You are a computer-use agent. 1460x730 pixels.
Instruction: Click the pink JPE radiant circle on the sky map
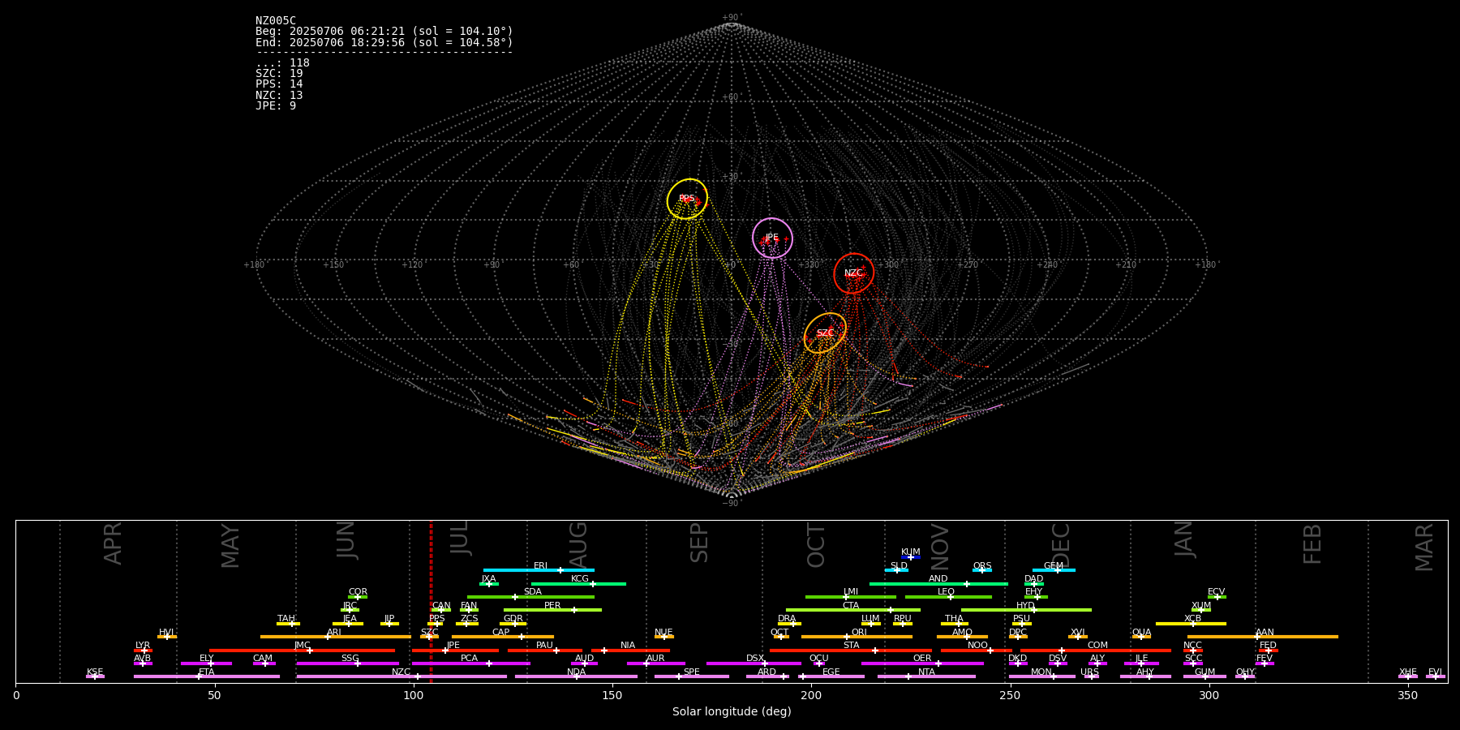(772, 238)
